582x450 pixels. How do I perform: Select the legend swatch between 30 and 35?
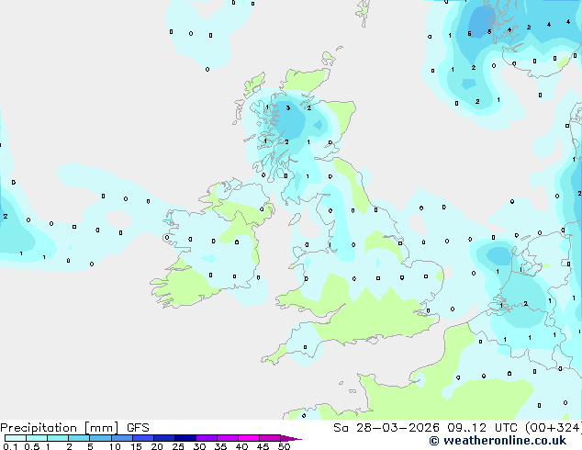point(206,438)
